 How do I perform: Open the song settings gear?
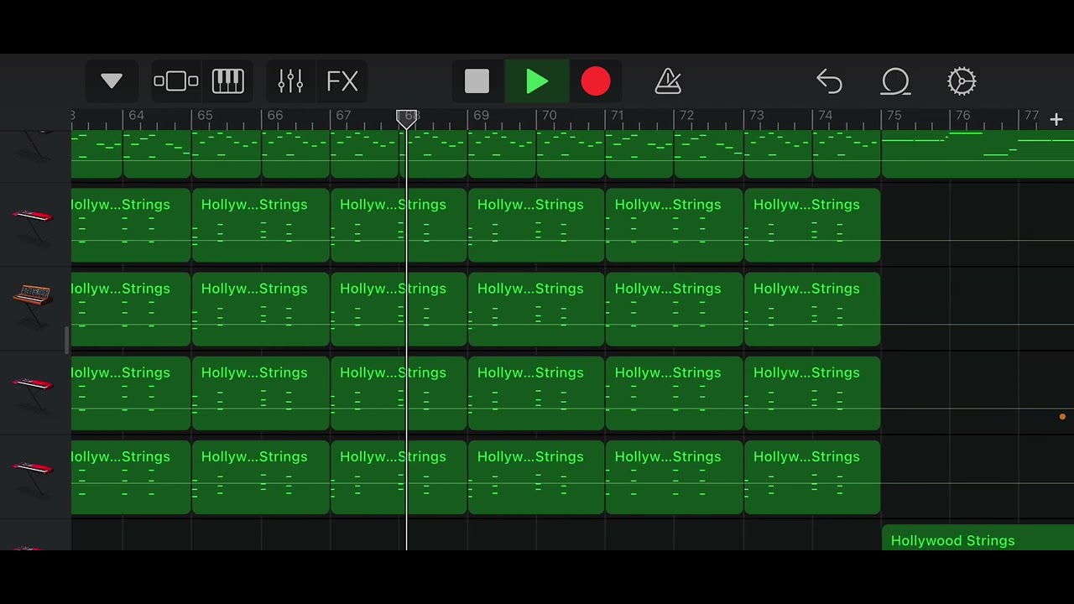pos(962,81)
